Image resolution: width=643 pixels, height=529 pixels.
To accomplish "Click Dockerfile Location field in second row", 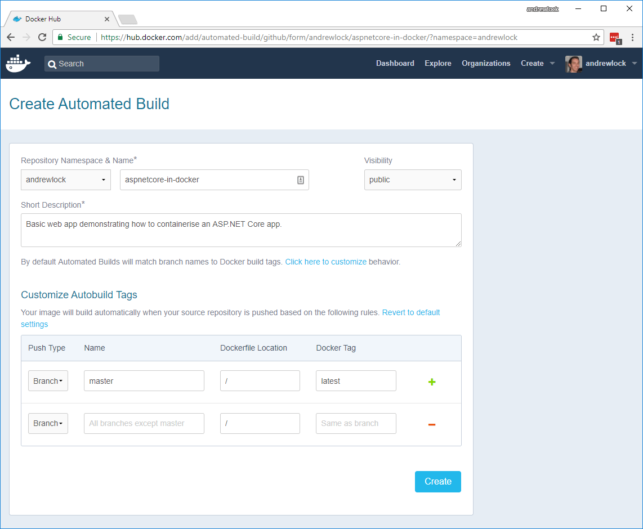I will tap(260, 423).
